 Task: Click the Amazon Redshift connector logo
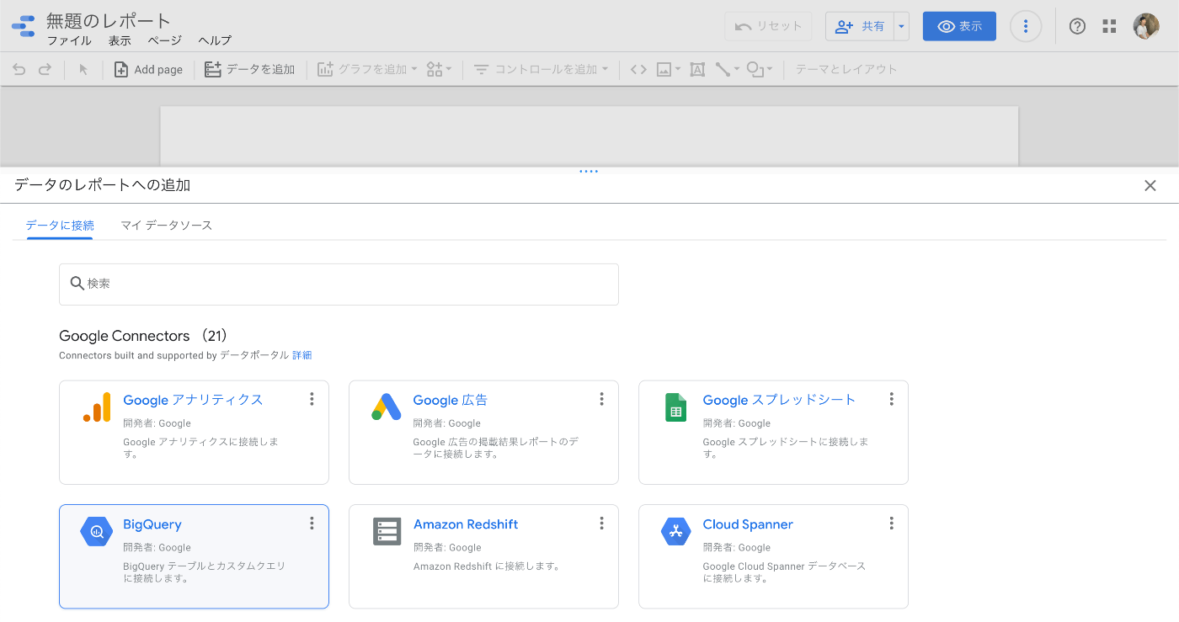tap(387, 531)
